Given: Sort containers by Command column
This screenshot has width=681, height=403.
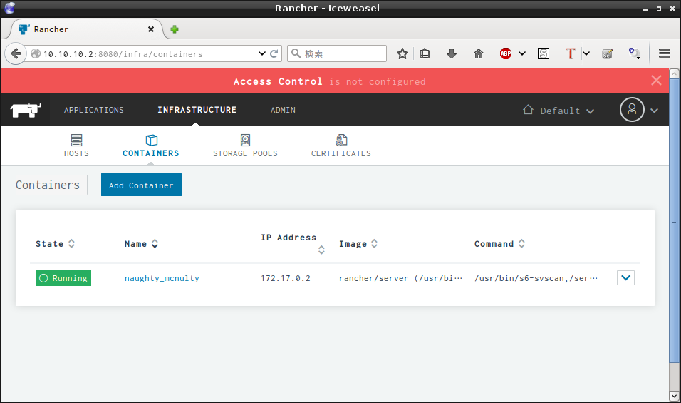Looking at the screenshot, I should 521,243.
